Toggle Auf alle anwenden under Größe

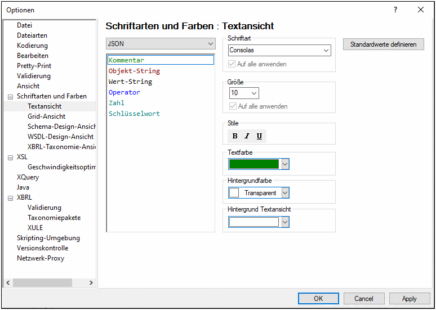(x=233, y=106)
